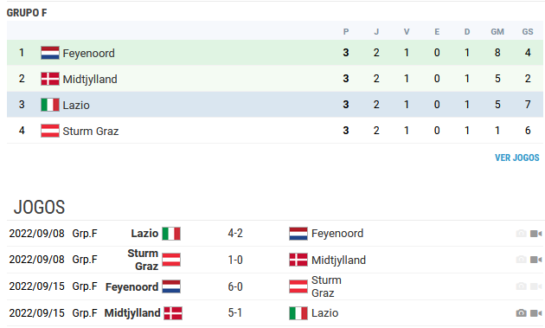Click Italy flag next to Lazio in standings
This screenshot has width=545, height=328.
[x=50, y=105]
